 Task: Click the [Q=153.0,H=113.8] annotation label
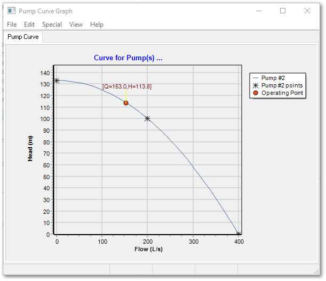coord(127,86)
